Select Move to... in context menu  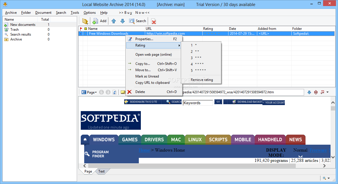coord(154,70)
